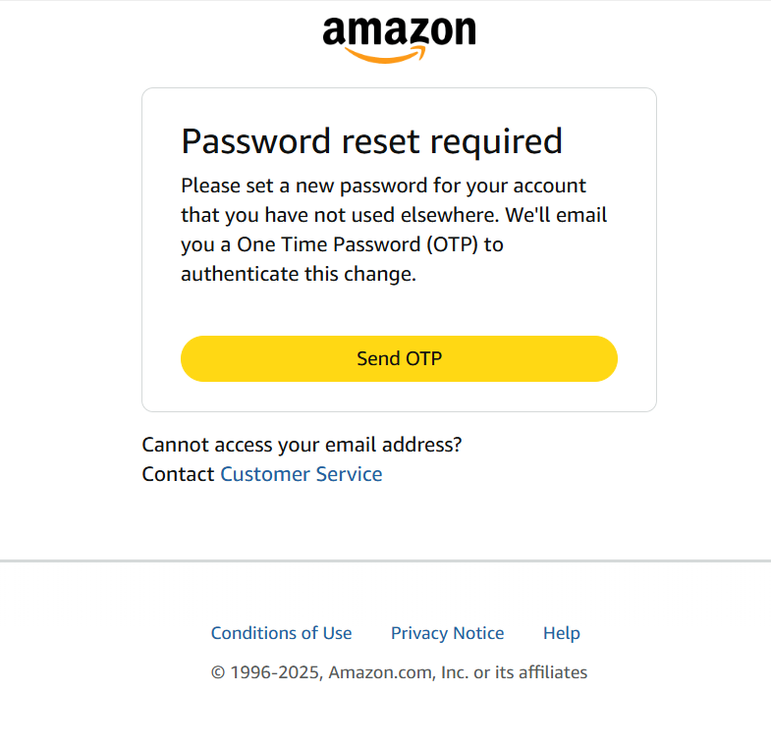Open the Conditions of Use link
771x746 pixels.
point(281,633)
